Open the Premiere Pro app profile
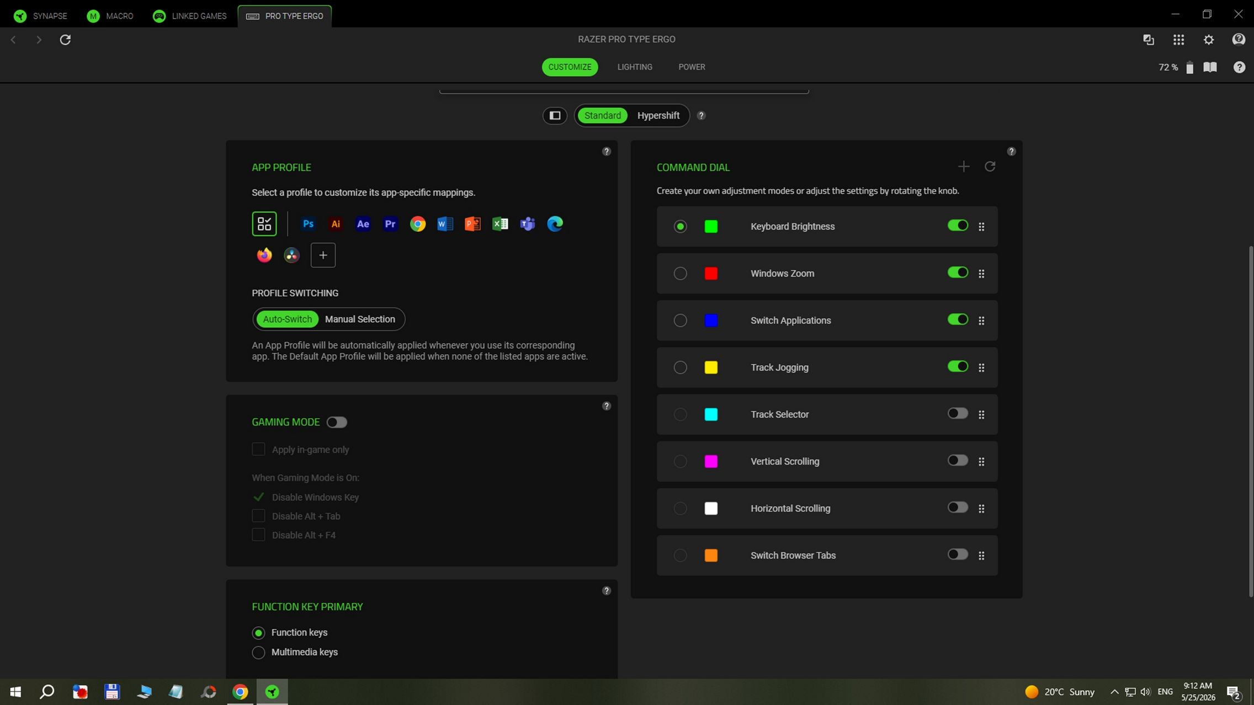The image size is (1254, 705). [390, 224]
